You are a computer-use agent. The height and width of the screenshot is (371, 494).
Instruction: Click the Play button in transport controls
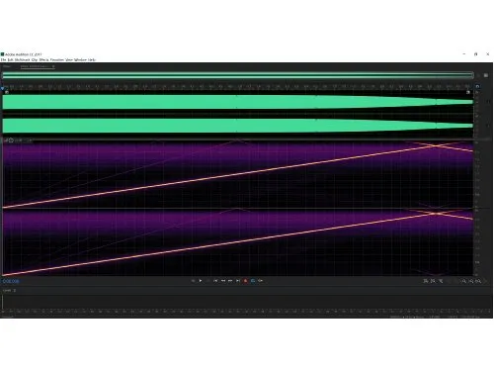click(201, 281)
